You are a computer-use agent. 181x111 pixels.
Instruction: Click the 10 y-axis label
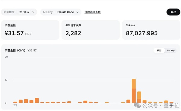coord(6,80)
